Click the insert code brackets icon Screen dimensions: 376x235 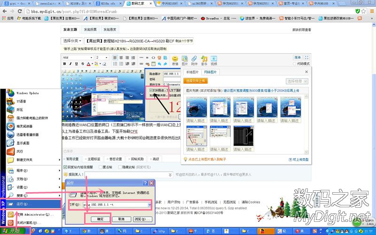tap(153, 57)
